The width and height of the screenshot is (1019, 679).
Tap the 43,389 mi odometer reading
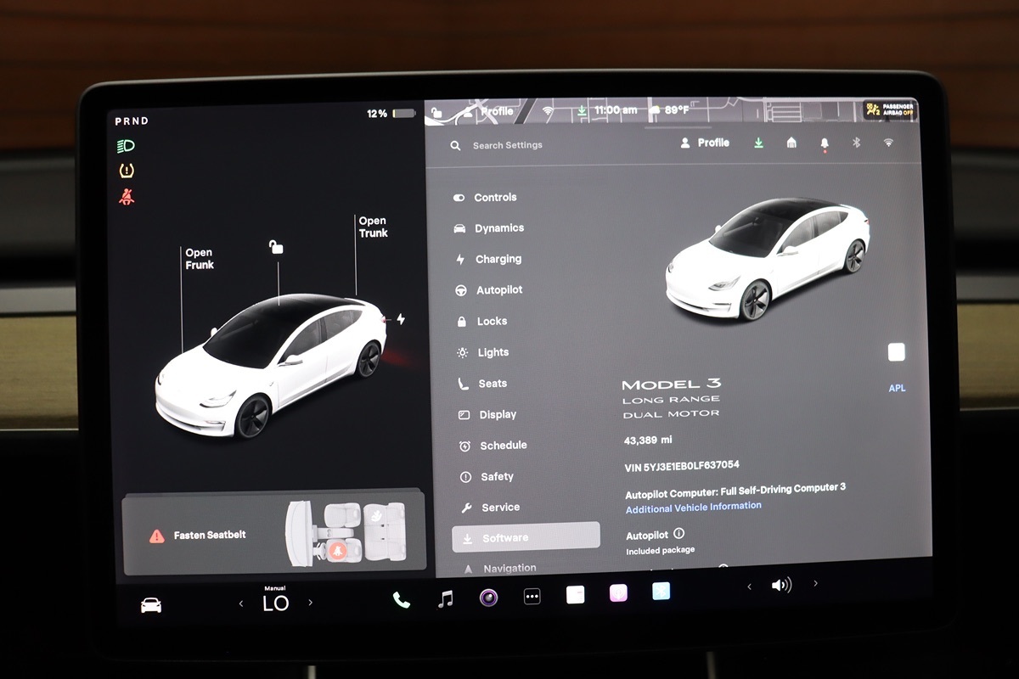click(x=648, y=441)
